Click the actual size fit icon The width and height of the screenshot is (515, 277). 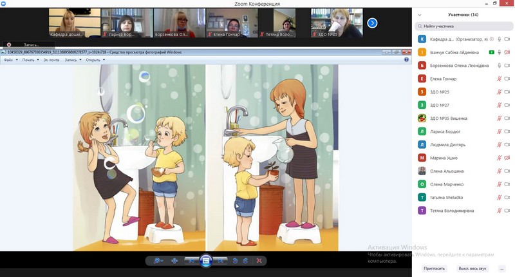pos(174,260)
